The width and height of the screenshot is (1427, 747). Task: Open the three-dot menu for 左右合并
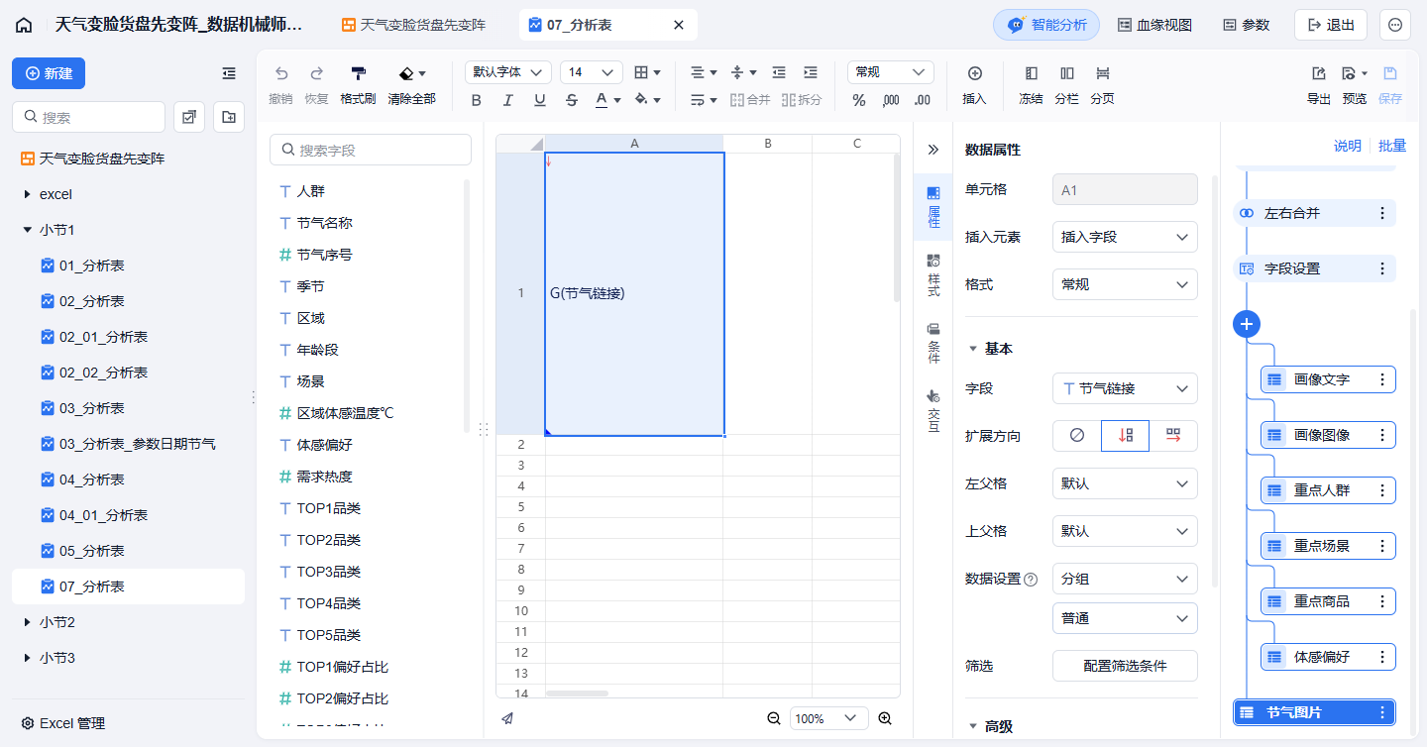1382,213
